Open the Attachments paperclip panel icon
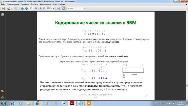 tap(3, 97)
